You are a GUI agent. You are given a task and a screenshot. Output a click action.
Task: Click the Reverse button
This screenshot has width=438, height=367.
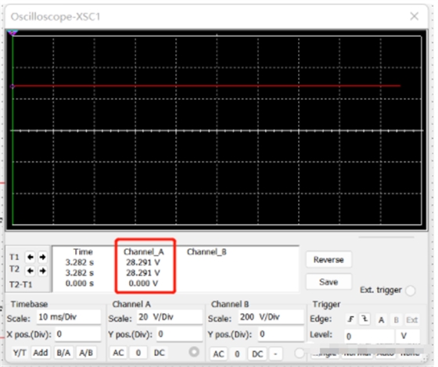pos(328,259)
